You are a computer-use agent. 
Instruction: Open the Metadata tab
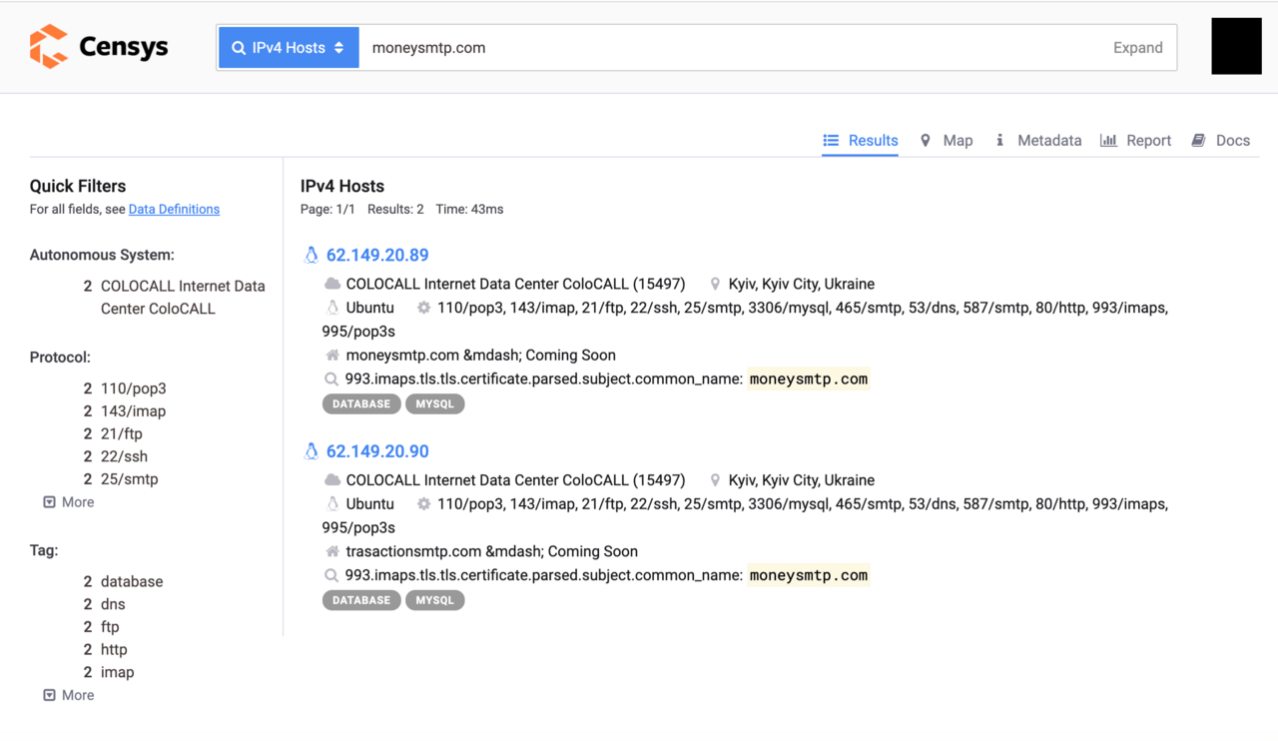pyautogui.click(x=1037, y=141)
